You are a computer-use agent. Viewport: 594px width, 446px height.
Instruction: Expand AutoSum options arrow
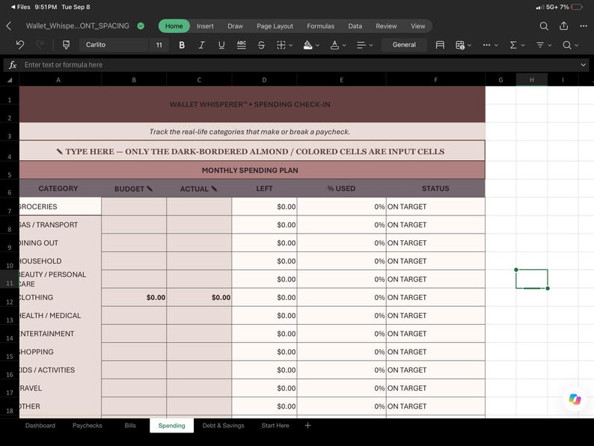tap(523, 45)
